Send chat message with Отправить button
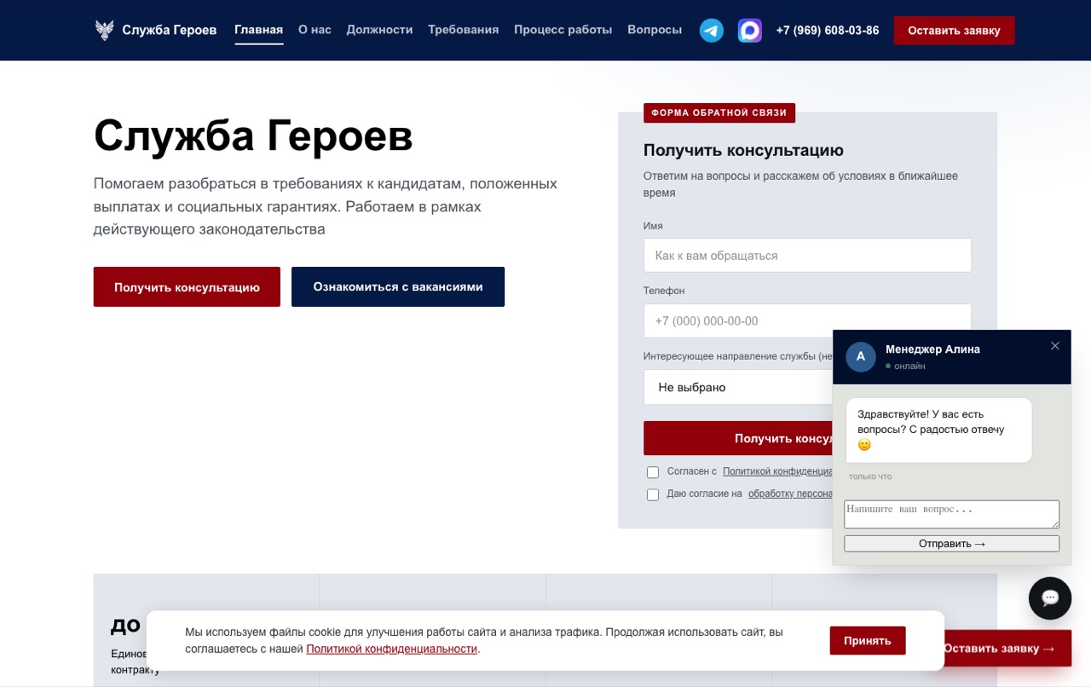 point(952,544)
